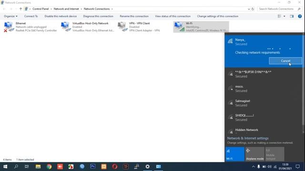This screenshot has width=305, height=171.
Task: Launch Google Chrome from taskbar
Action: pos(49,167)
